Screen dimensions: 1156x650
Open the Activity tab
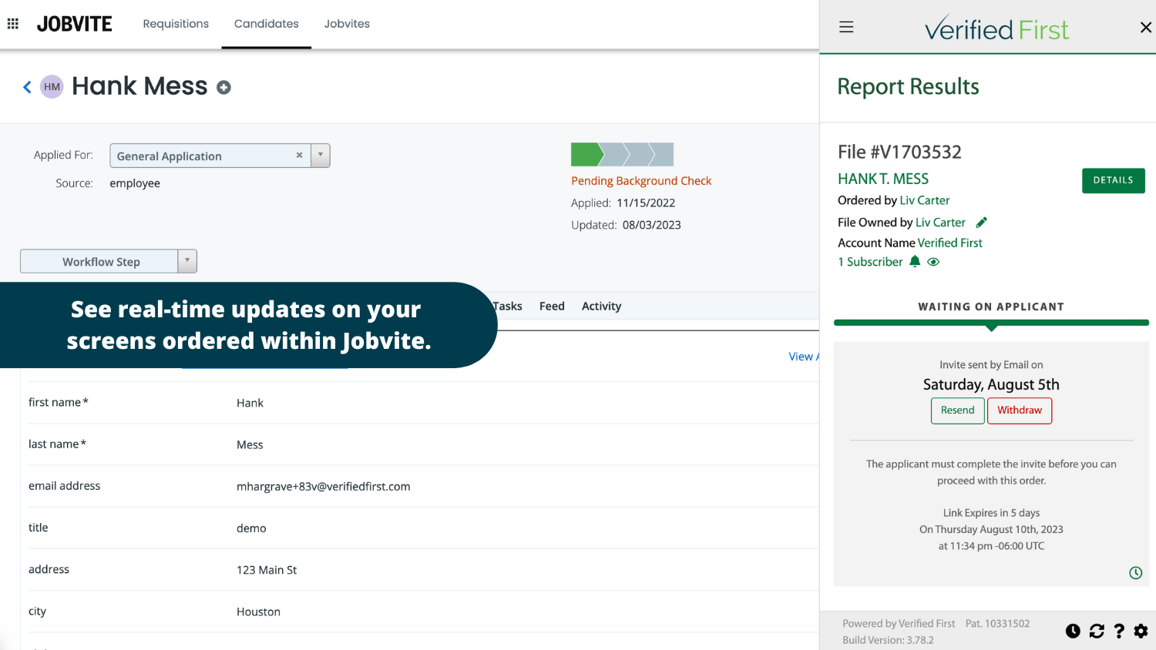coord(601,306)
